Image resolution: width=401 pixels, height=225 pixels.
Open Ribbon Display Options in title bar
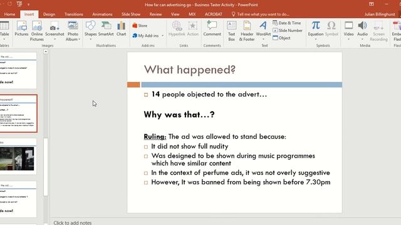pyautogui.click(x=372, y=4)
